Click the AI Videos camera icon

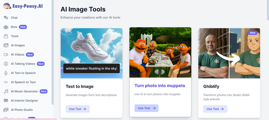point(6,55)
